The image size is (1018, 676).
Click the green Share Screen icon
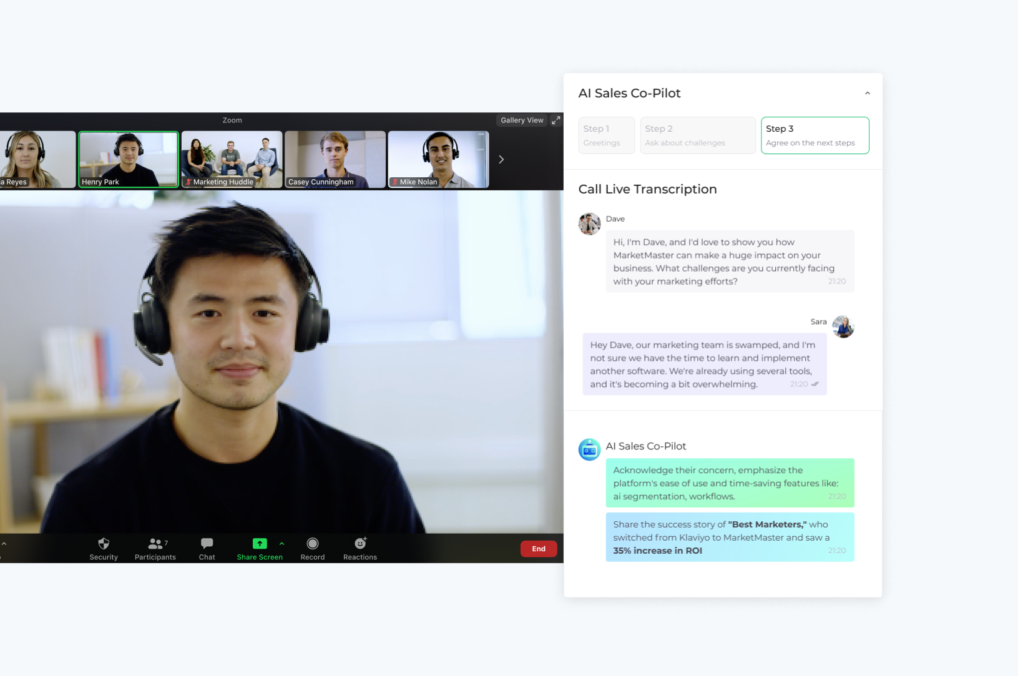click(x=260, y=544)
